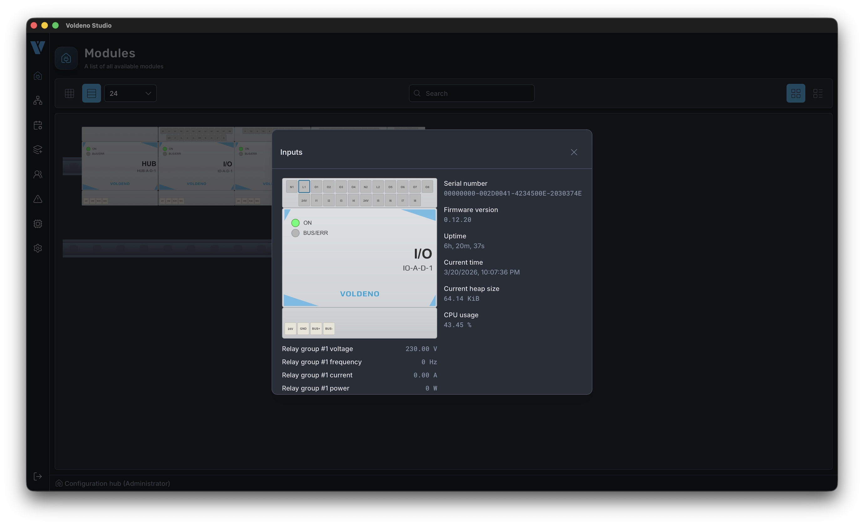
Task: View alerts via the warning icon
Action: (x=38, y=199)
